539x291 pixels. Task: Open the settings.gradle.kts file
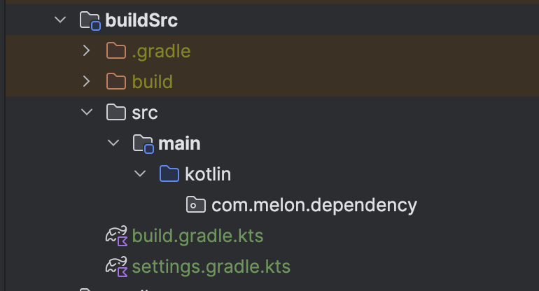211,267
